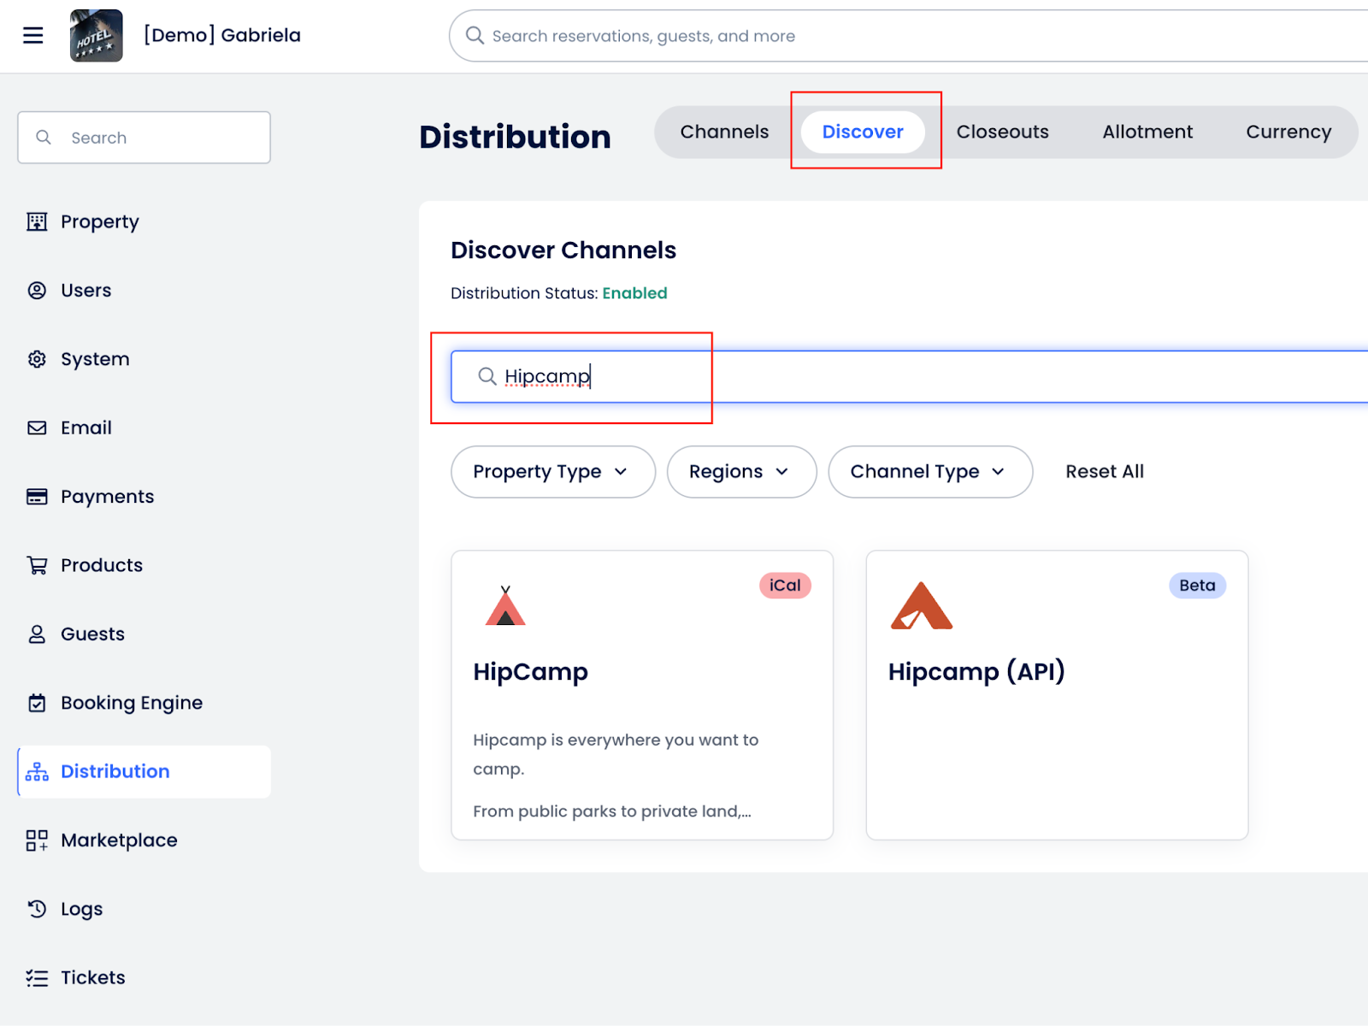Switch to the Closeouts tab

coord(1002,132)
